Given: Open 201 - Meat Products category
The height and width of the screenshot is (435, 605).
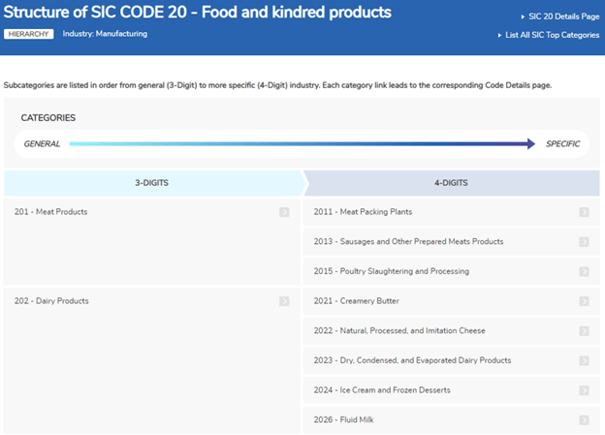Looking at the screenshot, I should (x=51, y=212).
